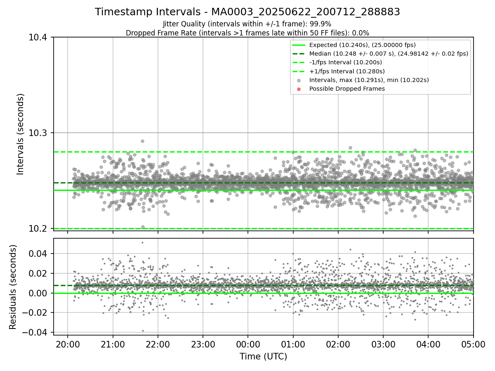
Task: Click the 'Time (UTC)' x-axis label
Action: tap(263, 357)
